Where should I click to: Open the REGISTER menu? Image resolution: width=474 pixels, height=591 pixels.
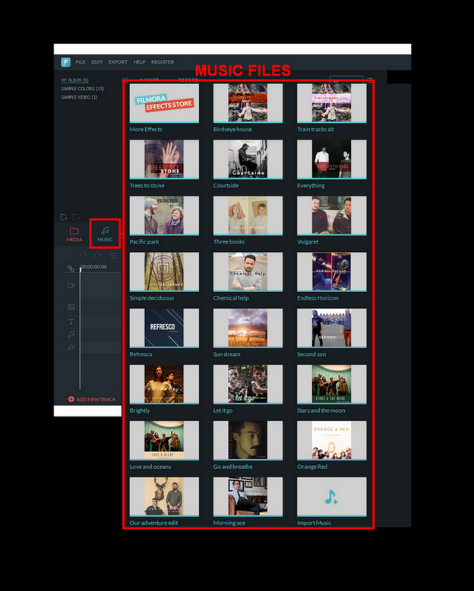163,61
